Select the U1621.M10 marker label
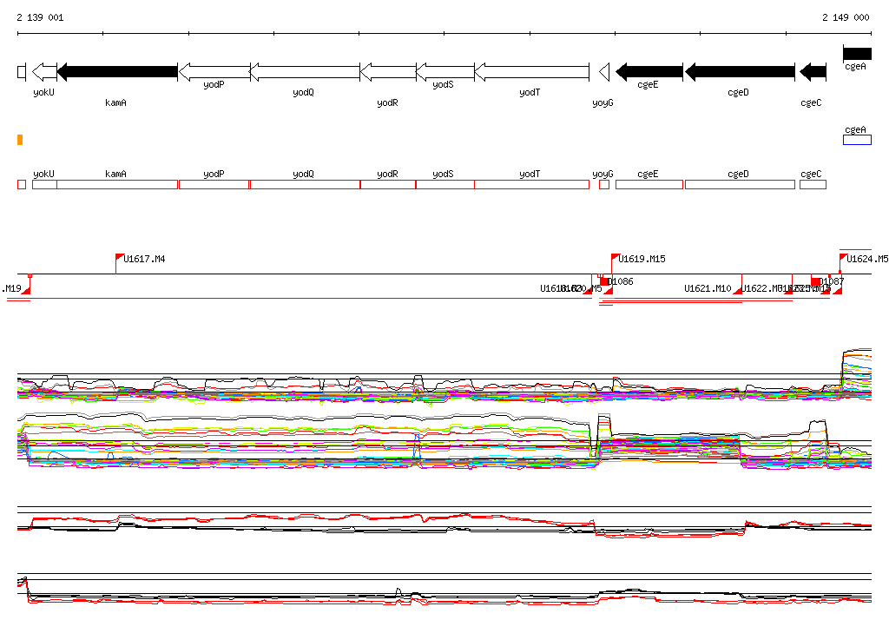This screenshot has width=889, height=620. (x=708, y=288)
